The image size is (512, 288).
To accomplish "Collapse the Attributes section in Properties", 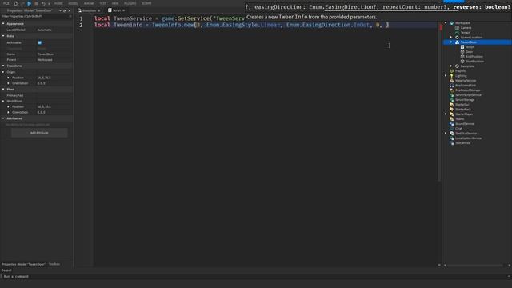I will pos(3,118).
